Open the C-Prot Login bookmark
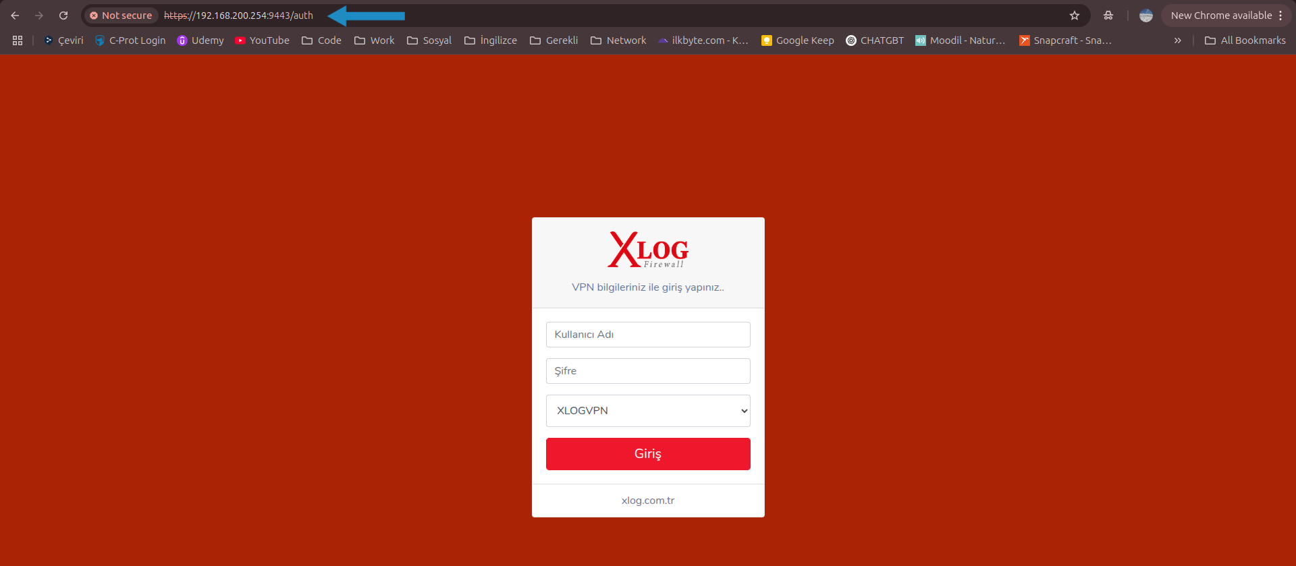Viewport: 1296px width, 566px height. (x=130, y=40)
